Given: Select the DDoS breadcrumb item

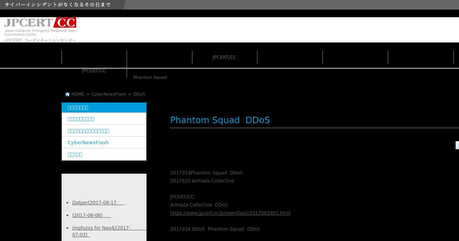Looking at the screenshot, I should pos(139,94).
